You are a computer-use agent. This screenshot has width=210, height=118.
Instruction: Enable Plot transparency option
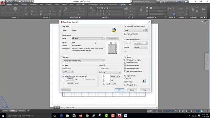[125, 63]
